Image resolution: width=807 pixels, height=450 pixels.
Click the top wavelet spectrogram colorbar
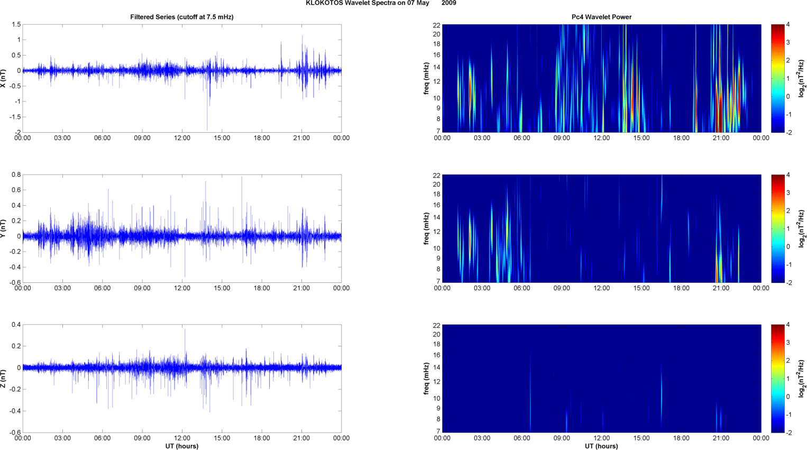777,78
